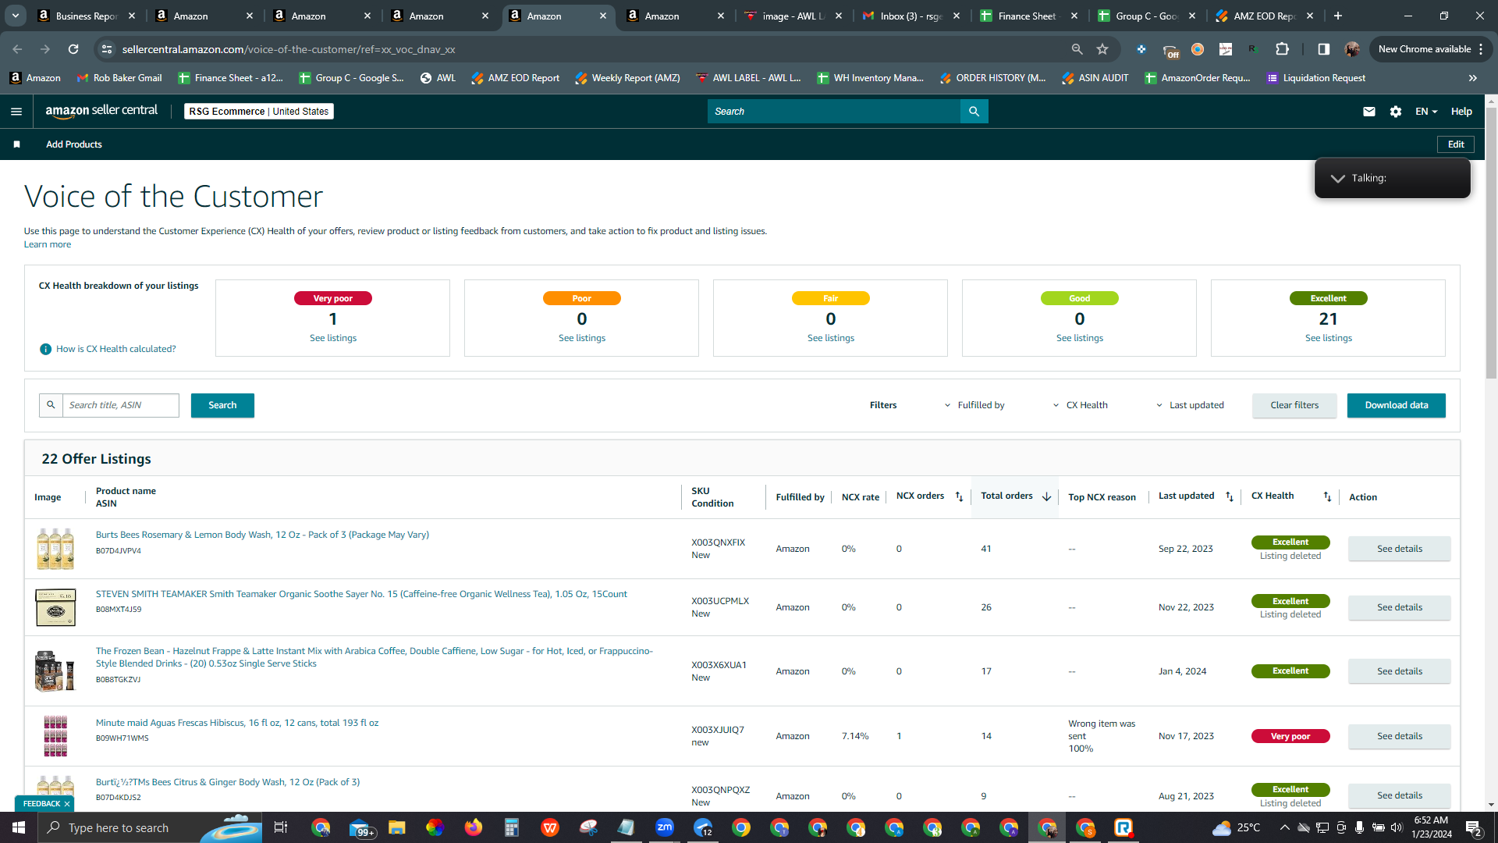Click the teal Search button
The image size is (1498, 843).
point(222,405)
